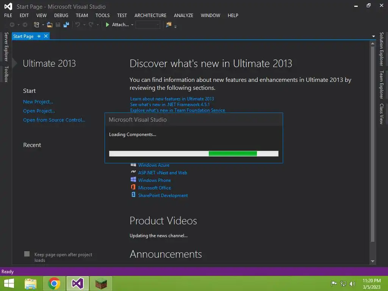Image resolution: width=388 pixels, height=291 pixels.
Task: Open the TEST menu
Action: [122, 15]
